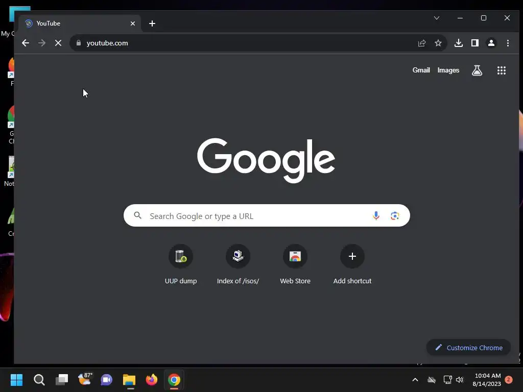The image size is (523, 392).
Task: Open a new tab with plus button
Action: pos(152,23)
